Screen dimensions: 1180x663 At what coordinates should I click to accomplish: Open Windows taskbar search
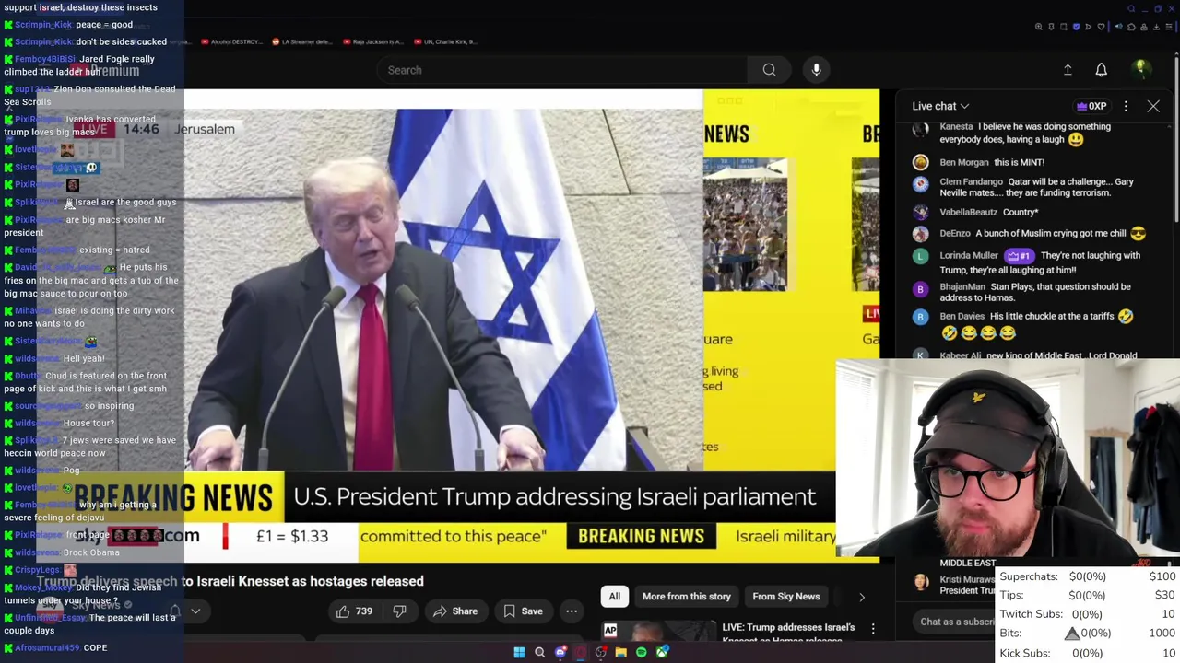[x=539, y=652]
